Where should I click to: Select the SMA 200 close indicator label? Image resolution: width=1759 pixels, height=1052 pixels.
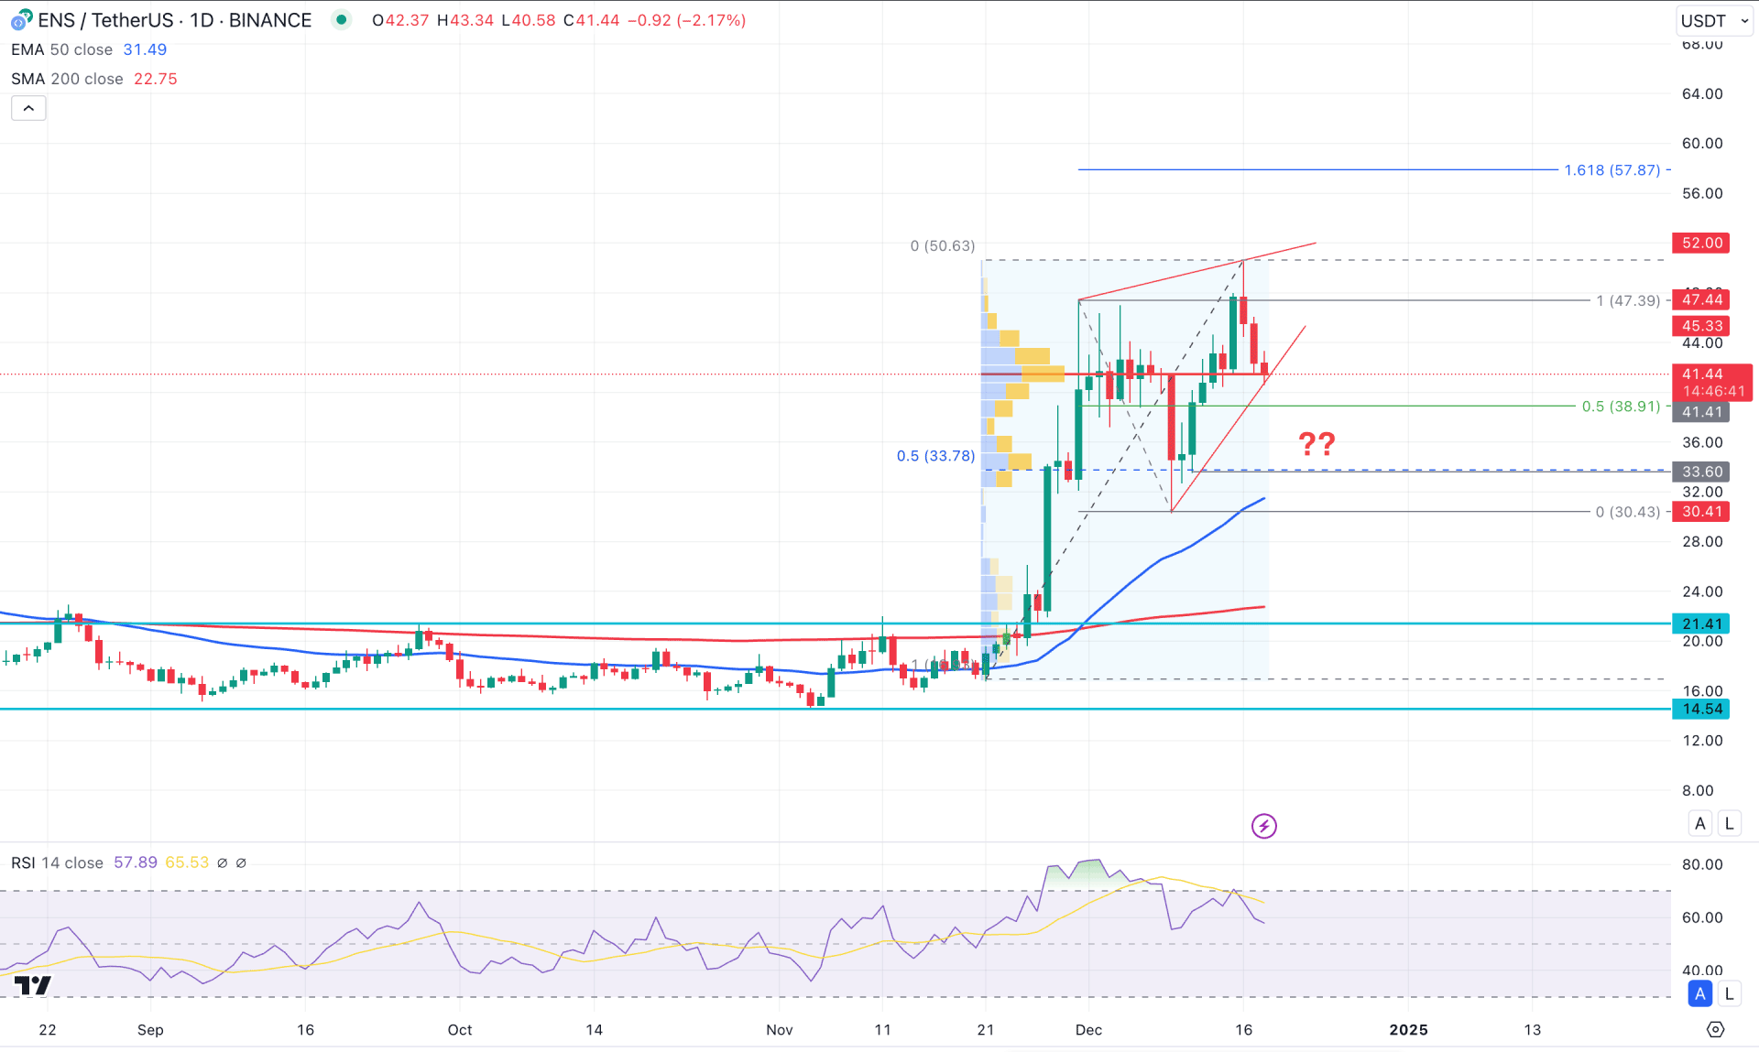[67, 79]
